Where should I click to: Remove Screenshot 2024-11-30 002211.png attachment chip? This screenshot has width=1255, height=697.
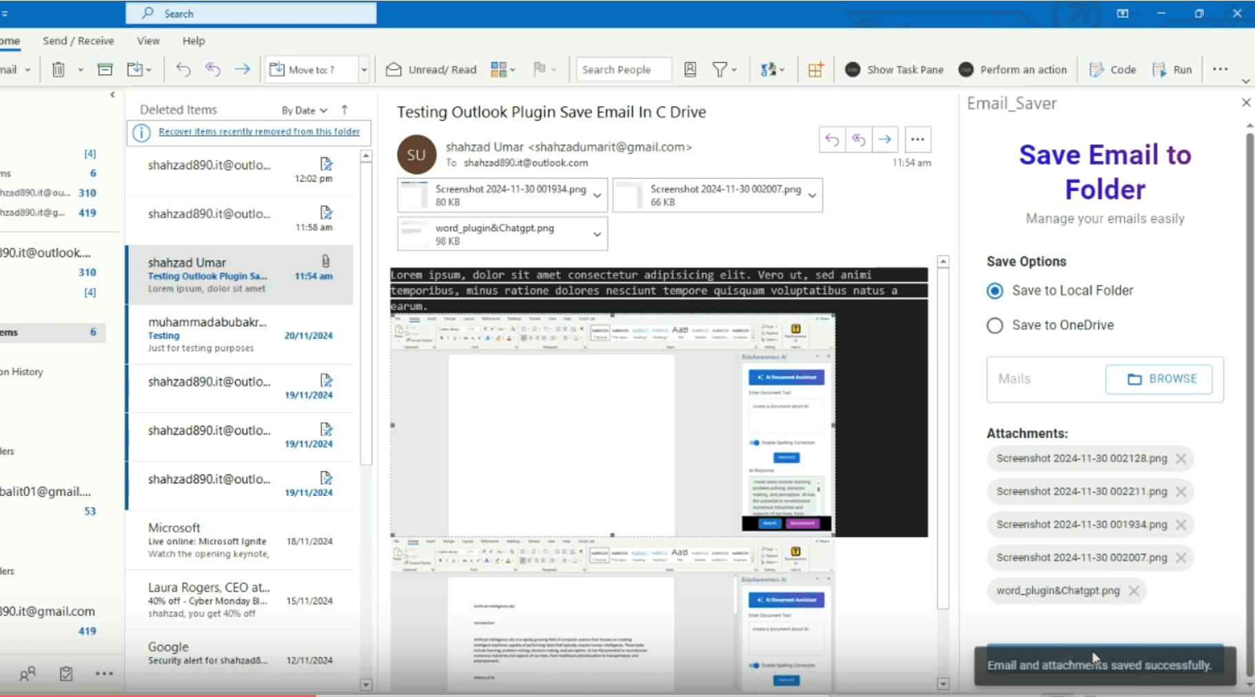tap(1181, 492)
